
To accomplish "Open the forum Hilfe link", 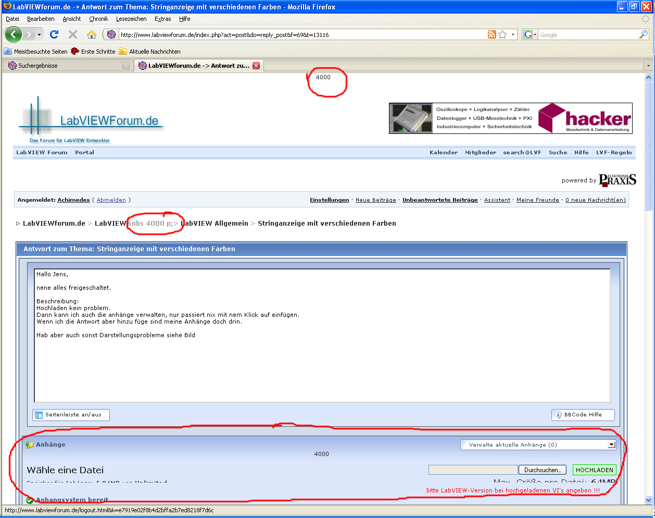I will coord(582,153).
